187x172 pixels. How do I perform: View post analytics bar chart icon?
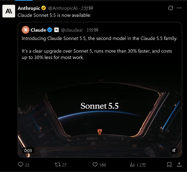[132, 165]
